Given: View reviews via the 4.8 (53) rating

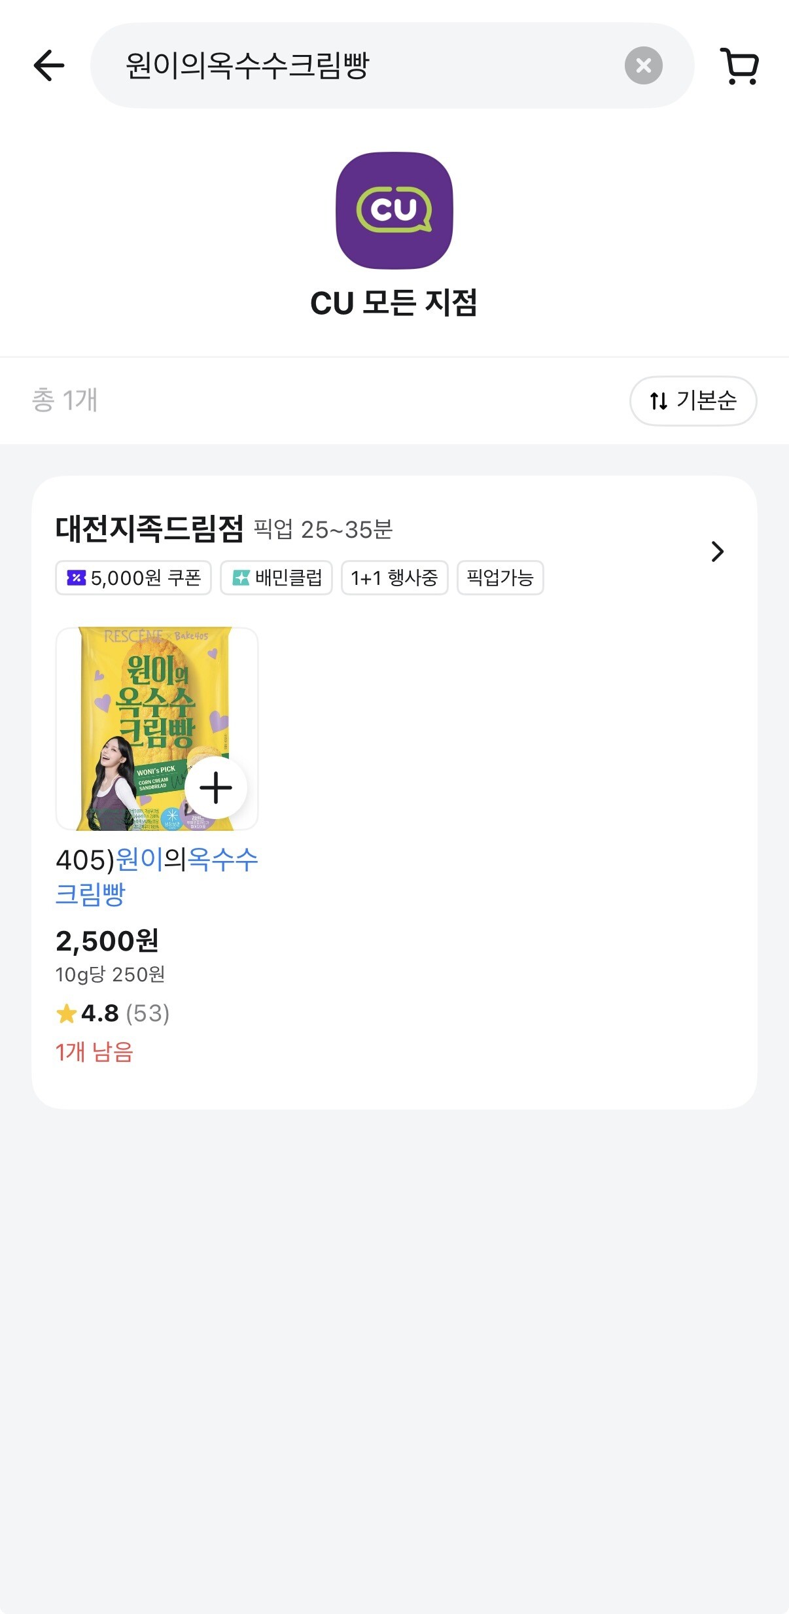Looking at the screenshot, I should click(x=113, y=1013).
